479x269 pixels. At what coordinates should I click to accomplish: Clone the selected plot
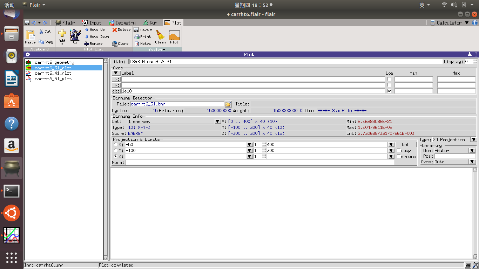(x=120, y=44)
